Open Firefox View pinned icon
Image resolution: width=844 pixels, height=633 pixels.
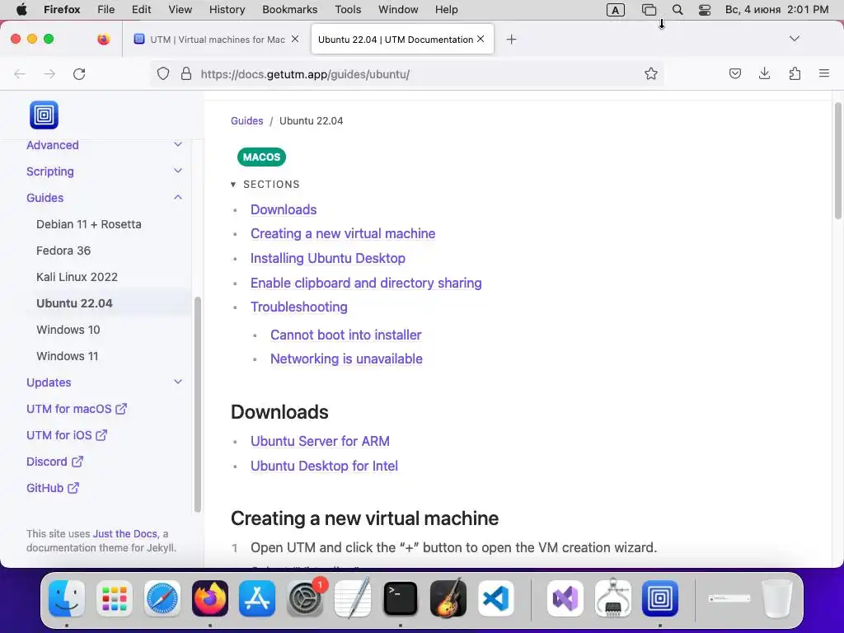pos(104,39)
